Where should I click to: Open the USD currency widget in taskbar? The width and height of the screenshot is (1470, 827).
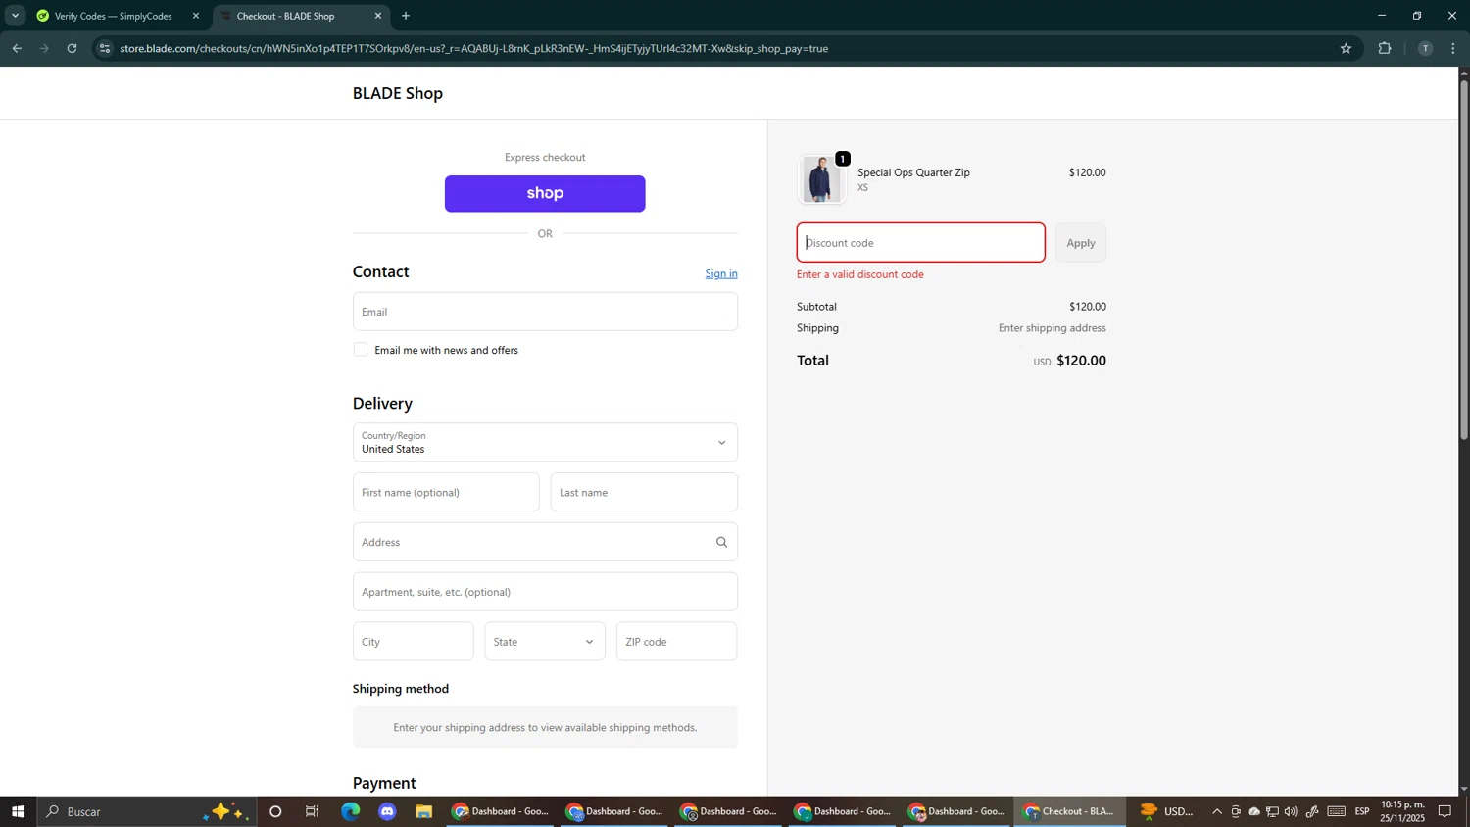tap(1166, 811)
